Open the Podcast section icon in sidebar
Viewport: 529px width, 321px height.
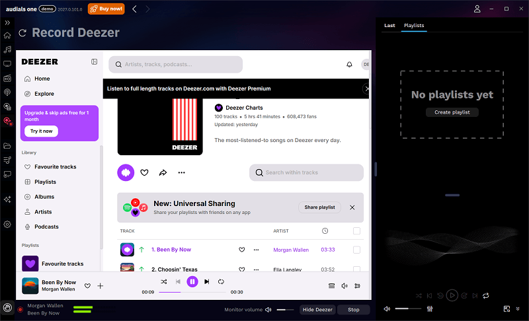pyautogui.click(x=7, y=92)
